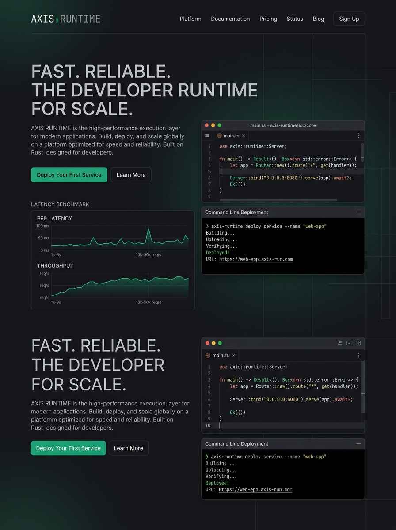396x530 pixels.
Task: Select Status in the top navigation
Action: pos(295,19)
